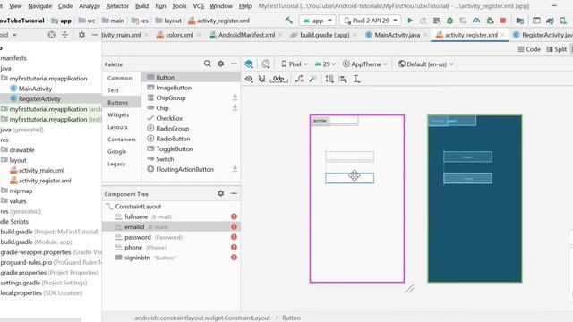Open the Profile app icon in the toolbar

pyautogui.click(x=476, y=21)
